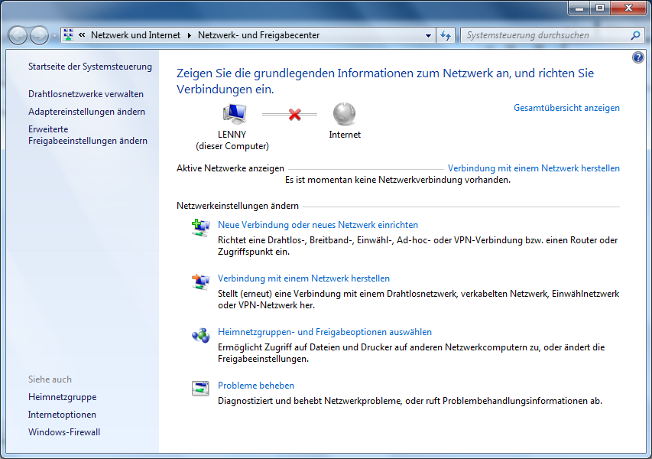Open the address bar history dropdown arrow
The width and height of the screenshot is (652, 459).
tap(428, 35)
